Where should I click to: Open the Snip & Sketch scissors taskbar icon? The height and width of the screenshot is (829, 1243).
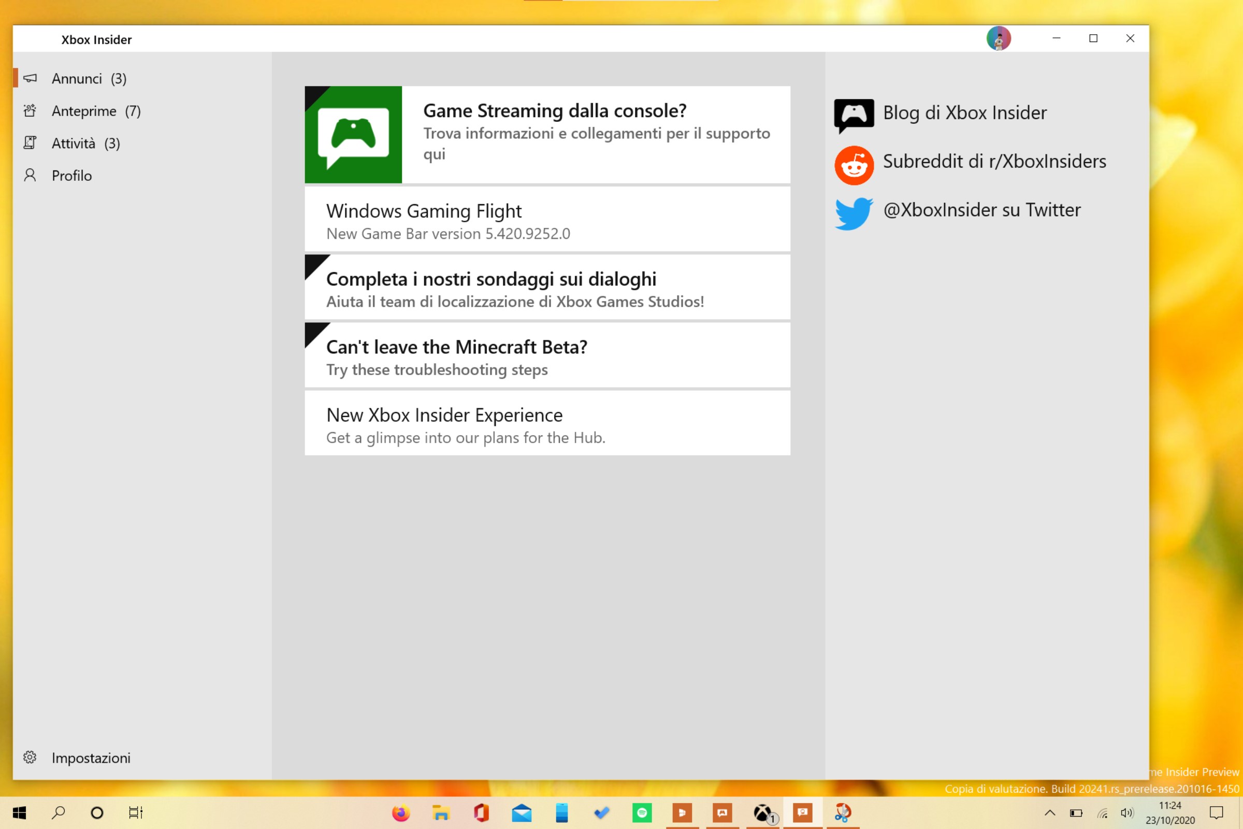tap(843, 812)
